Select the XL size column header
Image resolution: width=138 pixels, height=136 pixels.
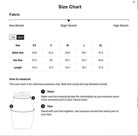point(101,45)
